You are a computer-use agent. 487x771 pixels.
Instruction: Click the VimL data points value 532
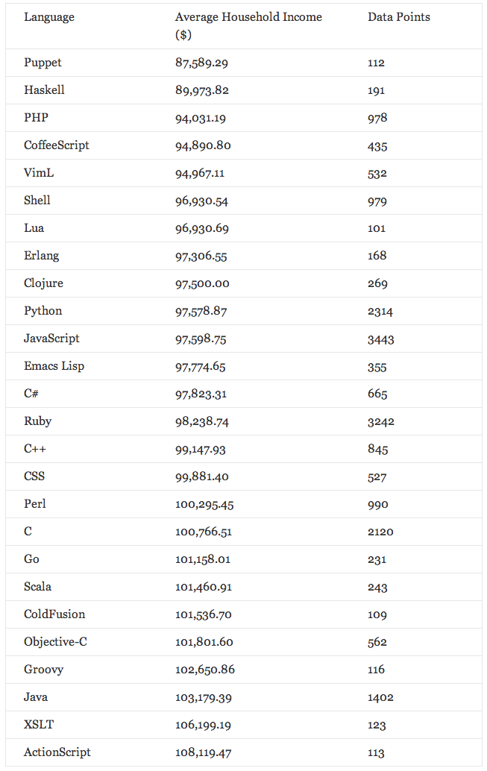(x=377, y=173)
